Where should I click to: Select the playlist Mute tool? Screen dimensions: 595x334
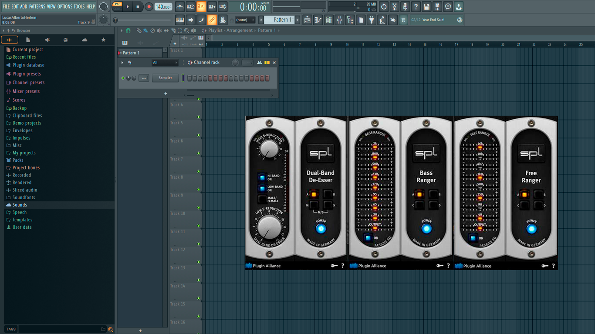[159, 30]
